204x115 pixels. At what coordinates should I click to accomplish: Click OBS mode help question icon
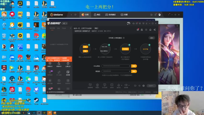[x=124, y=38]
